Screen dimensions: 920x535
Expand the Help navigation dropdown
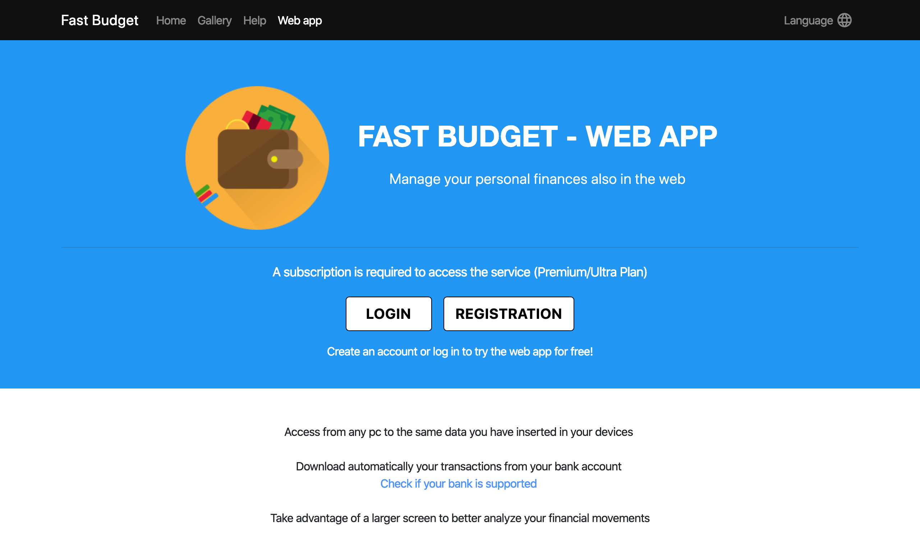coord(254,20)
